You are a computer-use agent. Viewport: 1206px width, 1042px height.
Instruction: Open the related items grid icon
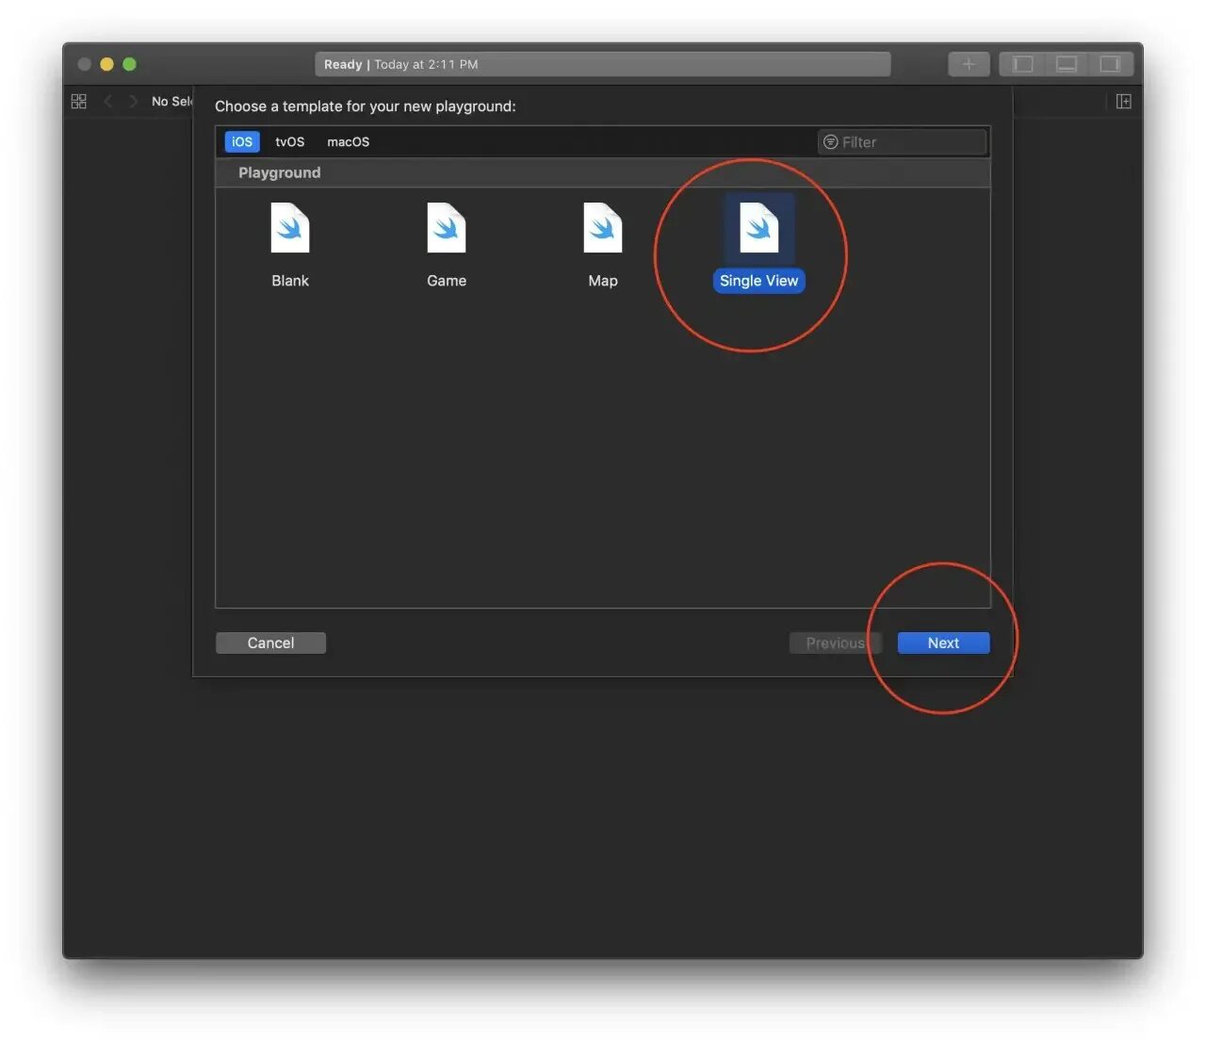79,101
